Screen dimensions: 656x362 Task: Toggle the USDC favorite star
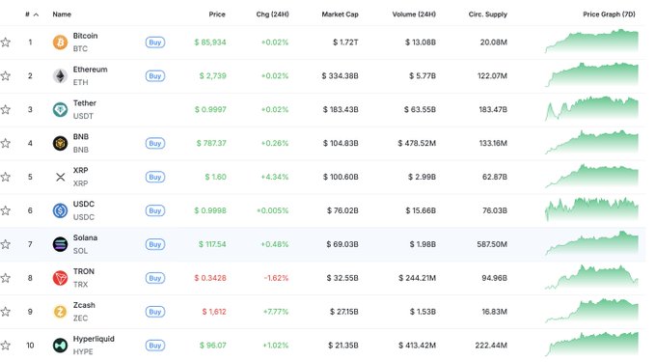(6, 210)
